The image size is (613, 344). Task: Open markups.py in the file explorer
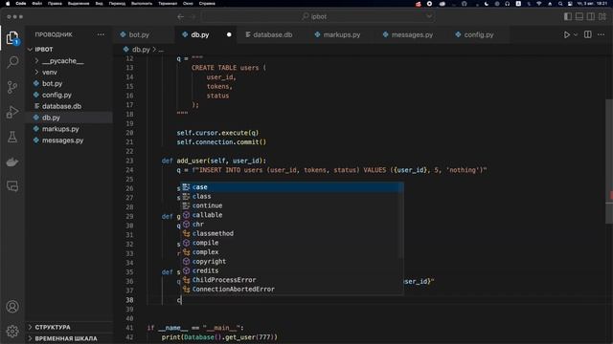coord(70,129)
